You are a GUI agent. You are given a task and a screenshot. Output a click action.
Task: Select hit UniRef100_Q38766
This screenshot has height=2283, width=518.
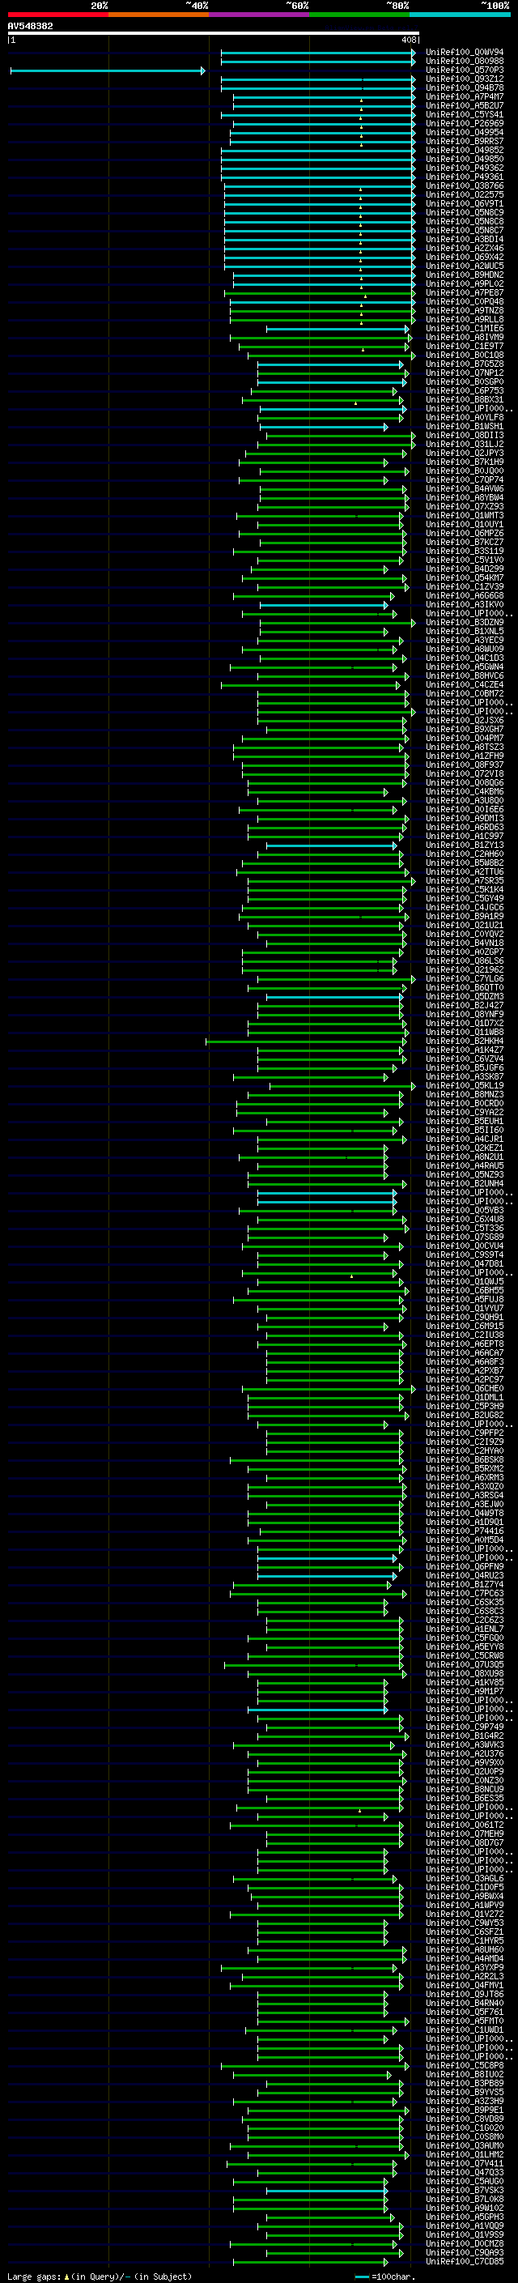click(465, 185)
